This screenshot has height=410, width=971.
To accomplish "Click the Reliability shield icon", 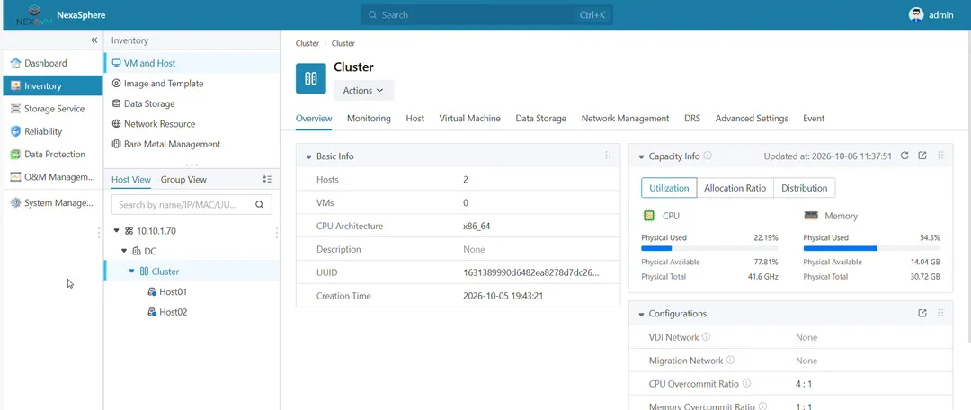I will (x=15, y=131).
